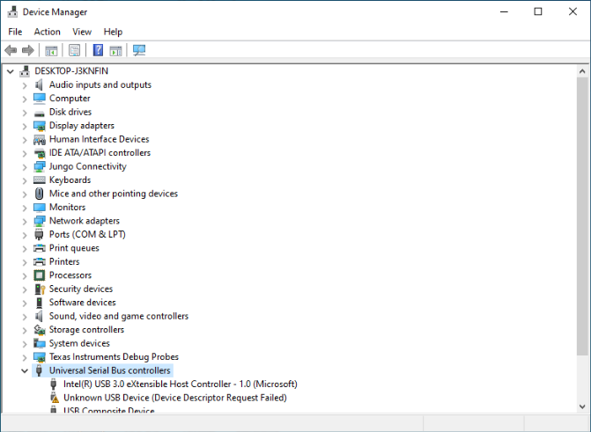Collapse Universal Serial Bus controllers category
591x432 pixels.
(25, 371)
